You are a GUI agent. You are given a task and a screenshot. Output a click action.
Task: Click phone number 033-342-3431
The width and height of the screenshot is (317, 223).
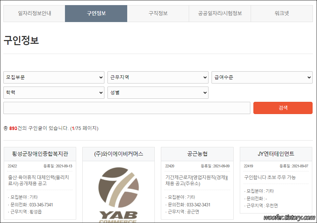coord(199,205)
